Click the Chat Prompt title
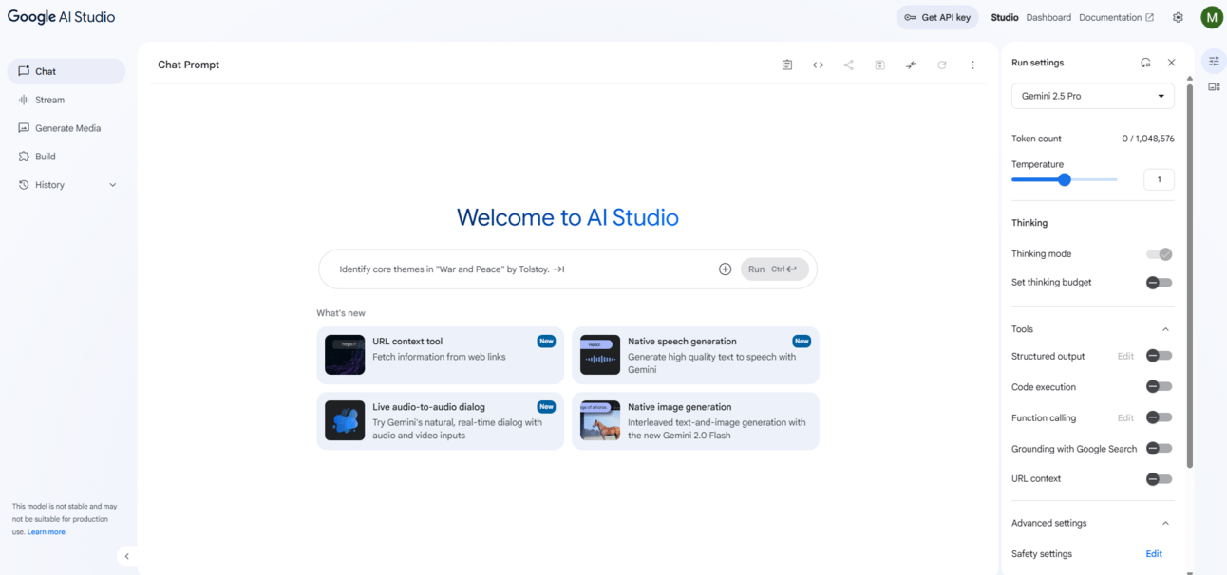 (188, 65)
